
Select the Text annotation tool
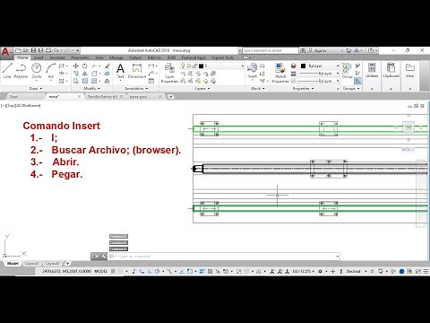coord(120,71)
